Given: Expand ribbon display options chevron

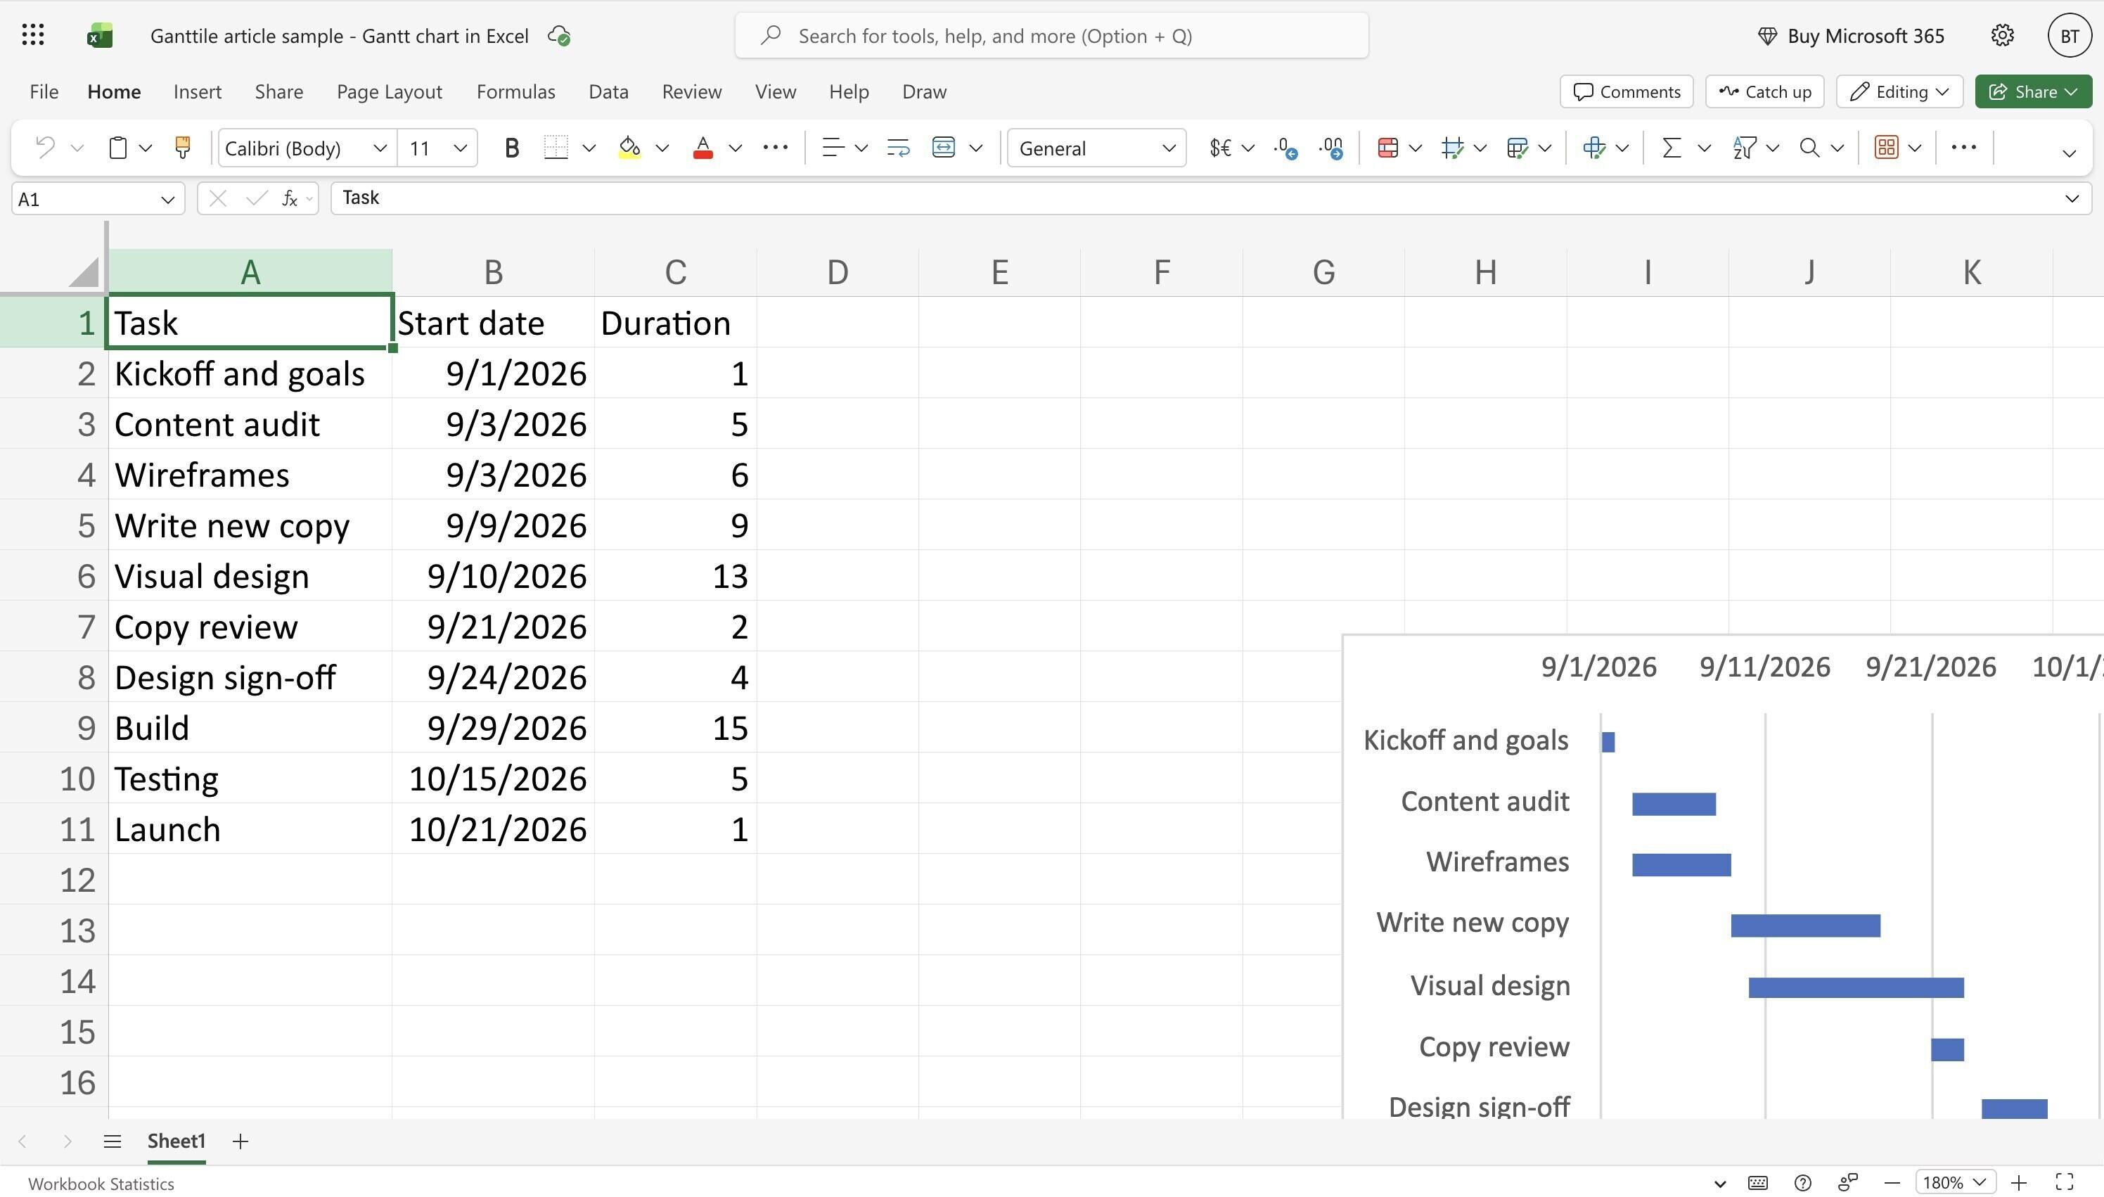Looking at the screenshot, I should 2070,153.
